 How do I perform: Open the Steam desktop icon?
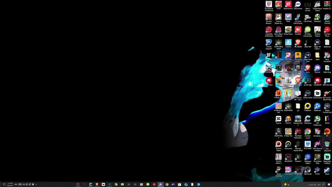coord(327,171)
